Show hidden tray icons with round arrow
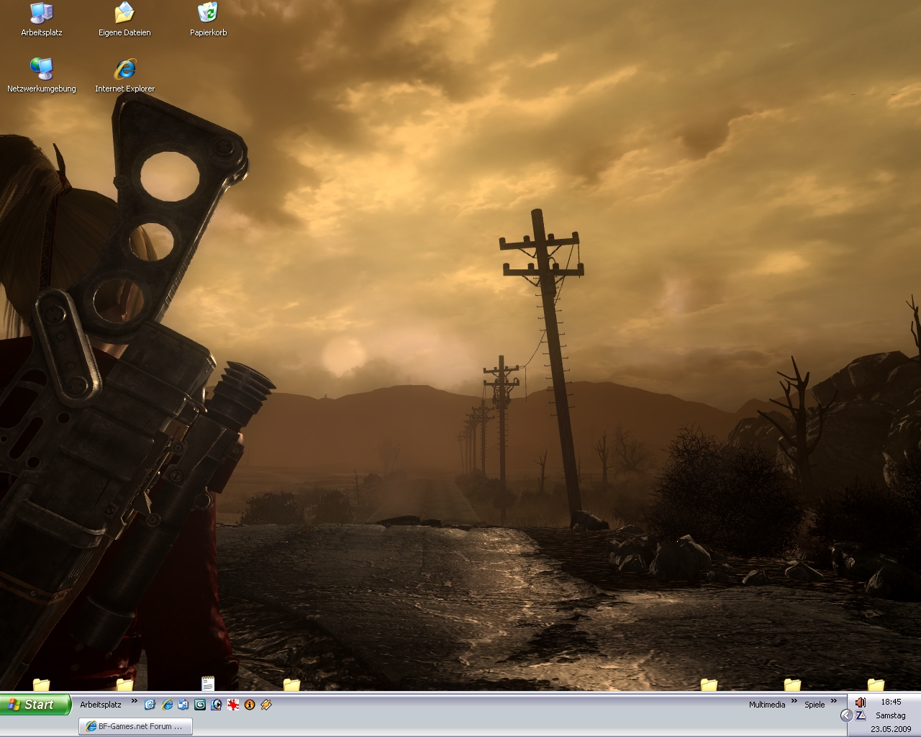The height and width of the screenshot is (737, 921). tap(847, 715)
